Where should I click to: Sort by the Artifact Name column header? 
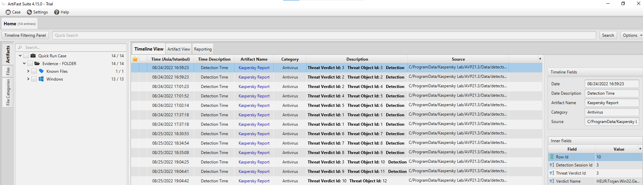click(x=254, y=59)
